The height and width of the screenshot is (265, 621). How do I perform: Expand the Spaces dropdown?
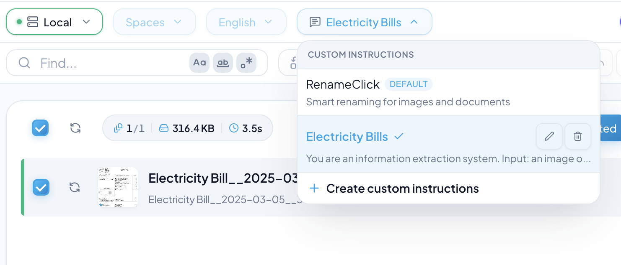[x=154, y=22]
